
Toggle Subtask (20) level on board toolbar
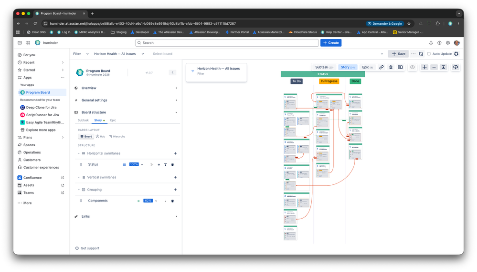pyautogui.click(x=324, y=67)
